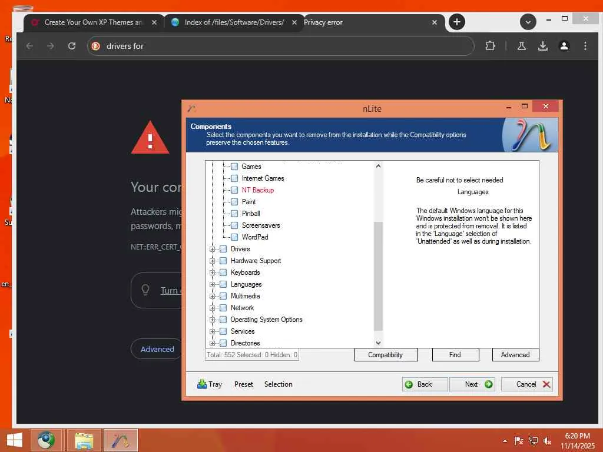The image size is (603, 452).
Task: Check the Internet Games checkbox
Action: (x=234, y=178)
